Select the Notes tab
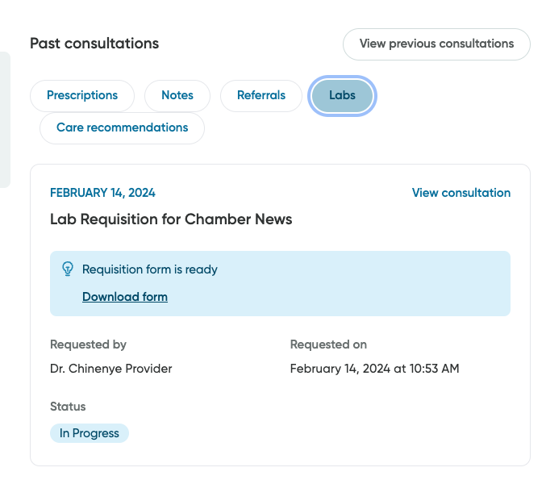This screenshot has width=546, height=480. 177,95
